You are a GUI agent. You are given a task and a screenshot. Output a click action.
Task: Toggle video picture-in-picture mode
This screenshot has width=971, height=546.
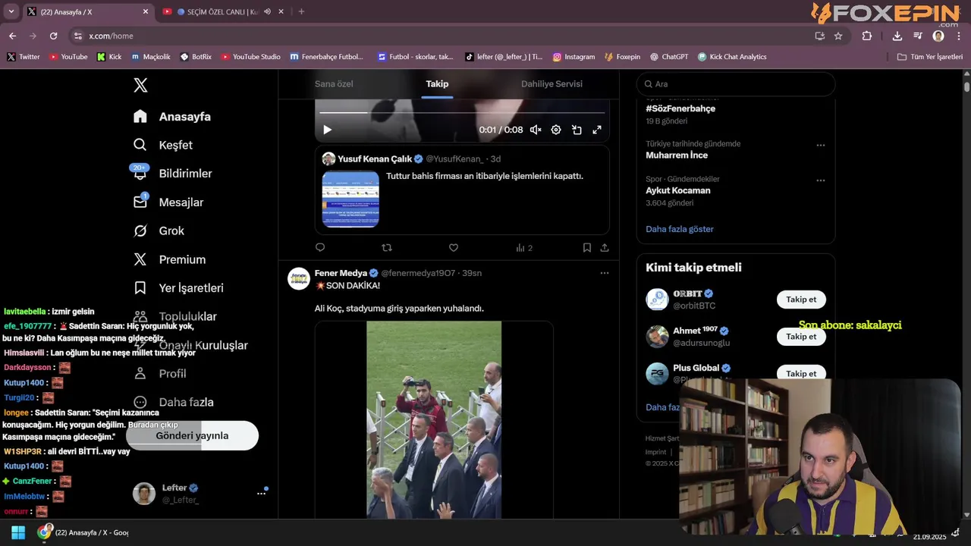tap(577, 130)
